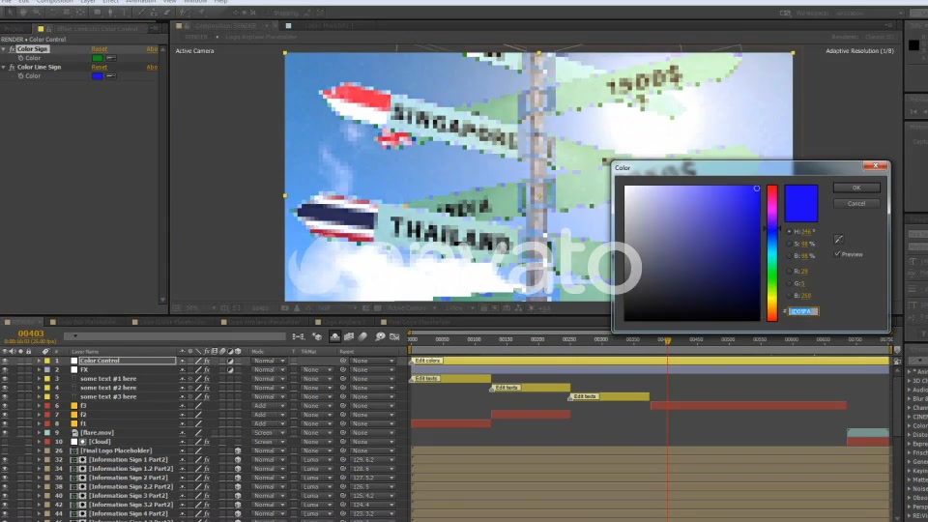Open the blending Mode dropdown for layer f3
The height and width of the screenshot is (522, 928).
click(270, 406)
